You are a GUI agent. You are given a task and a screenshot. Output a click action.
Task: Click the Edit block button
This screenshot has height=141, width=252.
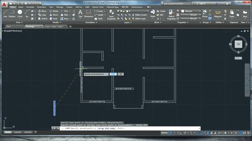pos(160,15)
